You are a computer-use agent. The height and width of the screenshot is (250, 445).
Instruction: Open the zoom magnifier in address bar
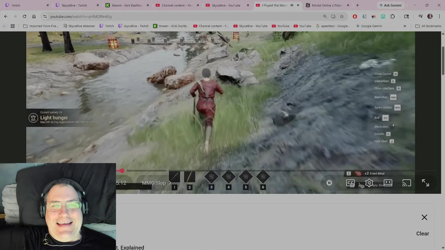325,16
